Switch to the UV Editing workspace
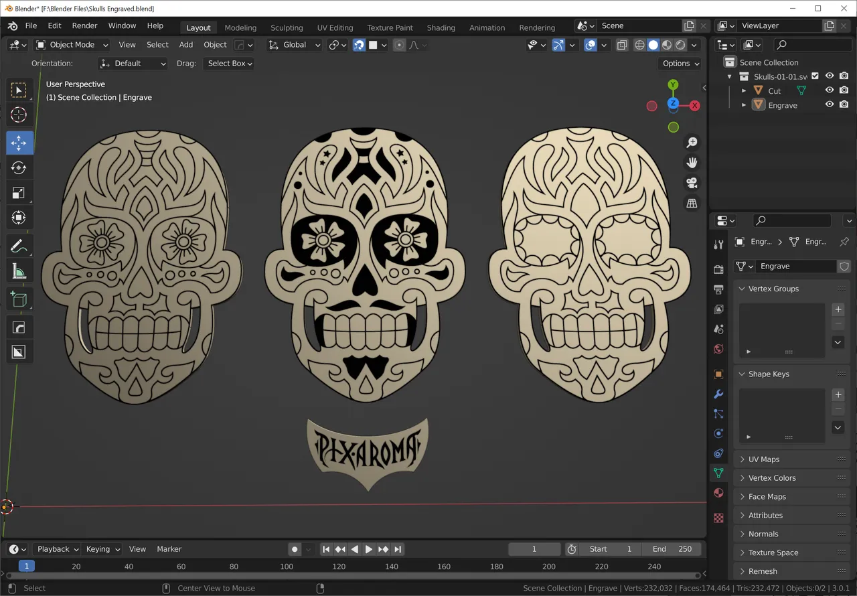Image resolution: width=857 pixels, height=596 pixels. tap(335, 27)
